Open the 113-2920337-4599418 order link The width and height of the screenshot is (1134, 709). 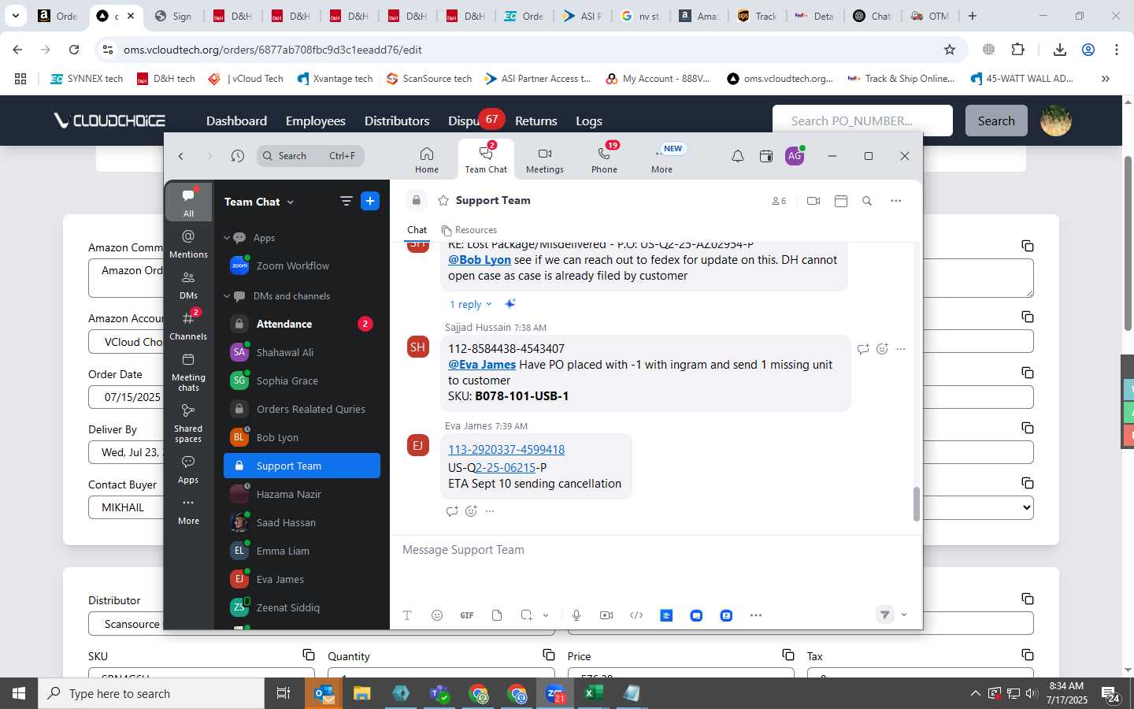[506, 450]
